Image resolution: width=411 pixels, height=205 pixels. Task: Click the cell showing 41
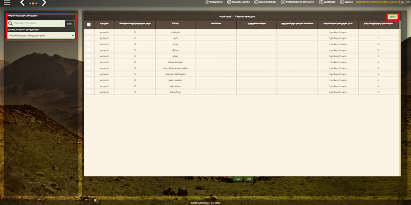coord(378,80)
